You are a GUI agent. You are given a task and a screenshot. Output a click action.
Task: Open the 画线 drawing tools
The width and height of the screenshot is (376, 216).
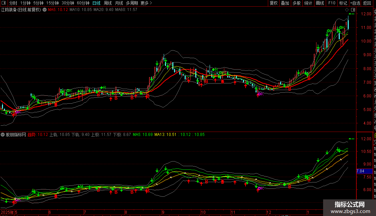click(x=320, y=3)
